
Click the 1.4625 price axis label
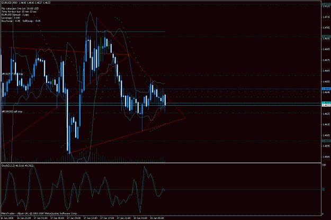point(326,114)
